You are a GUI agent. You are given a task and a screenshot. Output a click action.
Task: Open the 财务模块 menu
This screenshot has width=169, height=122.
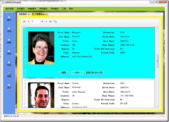point(55,9)
